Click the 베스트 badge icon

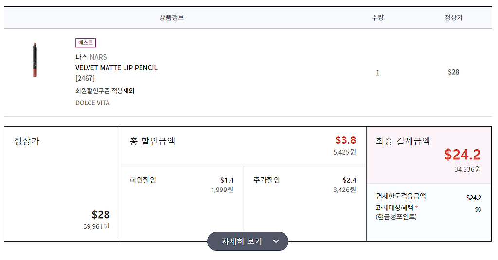[86, 43]
